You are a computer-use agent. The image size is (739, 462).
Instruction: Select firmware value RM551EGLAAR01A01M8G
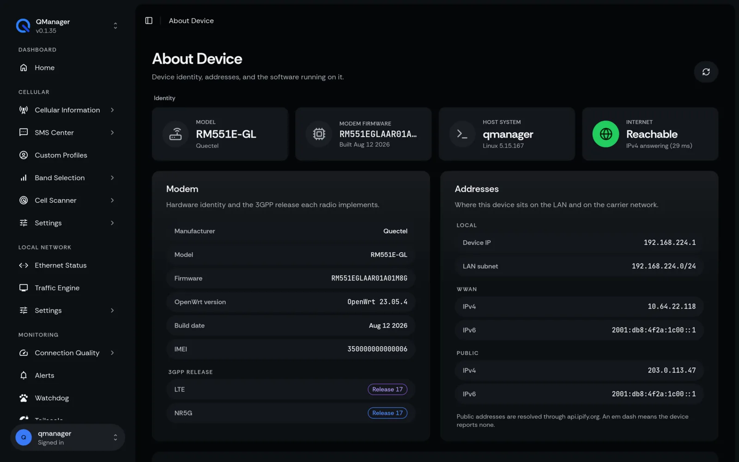pyautogui.click(x=369, y=278)
